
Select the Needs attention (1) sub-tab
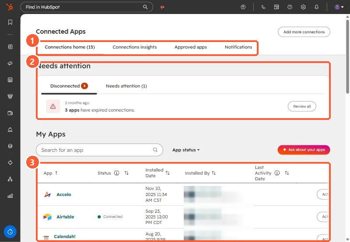pyautogui.click(x=126, y=86)
